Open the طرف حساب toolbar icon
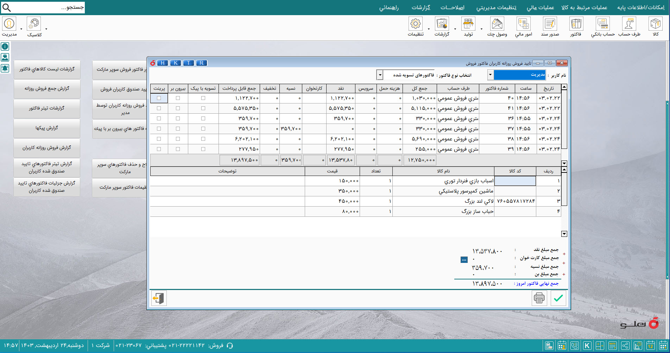This screenshot has width=670, height=353. pos(629,24)
